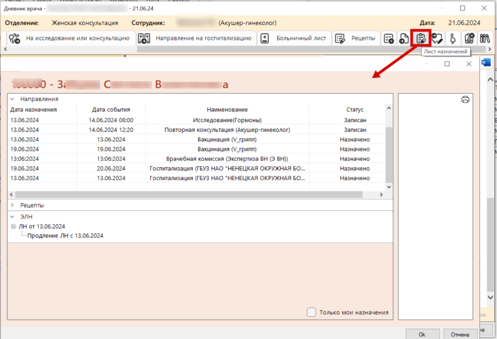Select the Госпитализация row with event 20.06.2024
Viewport: 497px width, 339px height.
(x=228, y=168)
